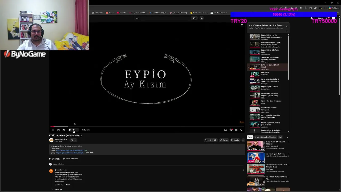Select the 'İlgili' filter chip
This screenshot has height=192, width=341.
click(281, 137)
